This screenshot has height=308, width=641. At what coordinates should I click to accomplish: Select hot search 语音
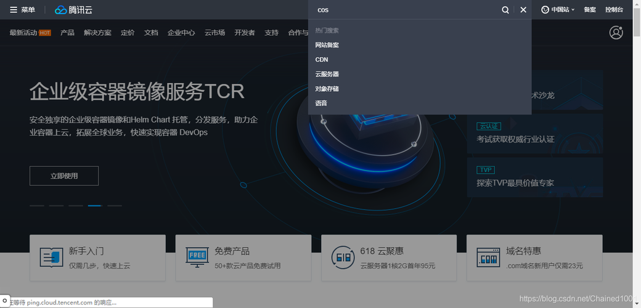point(321,103)
